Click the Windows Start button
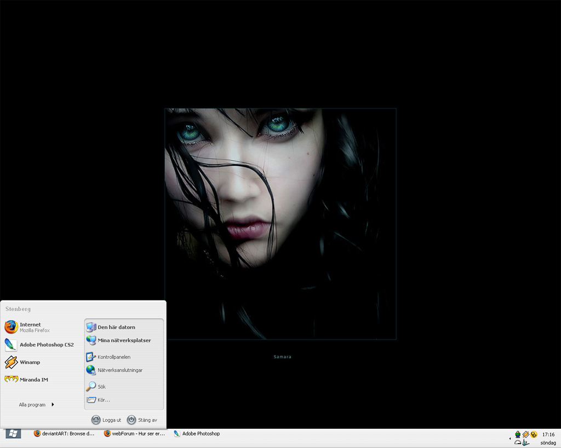This screenshot has width=561, height=448. (13, 434)
